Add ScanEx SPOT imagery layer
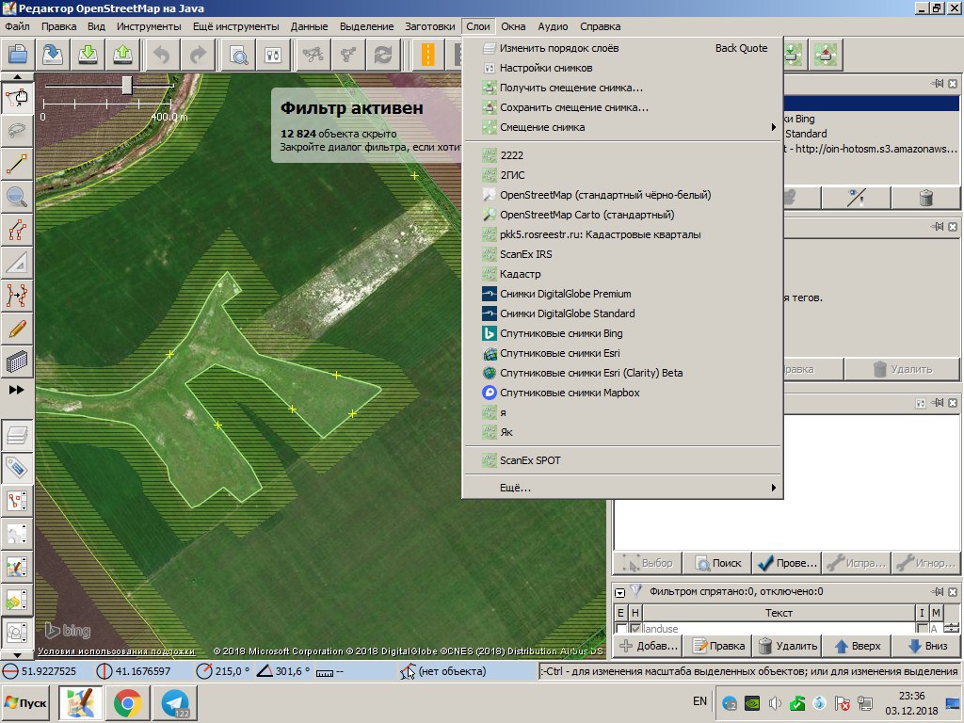 [x=621, y=459]
